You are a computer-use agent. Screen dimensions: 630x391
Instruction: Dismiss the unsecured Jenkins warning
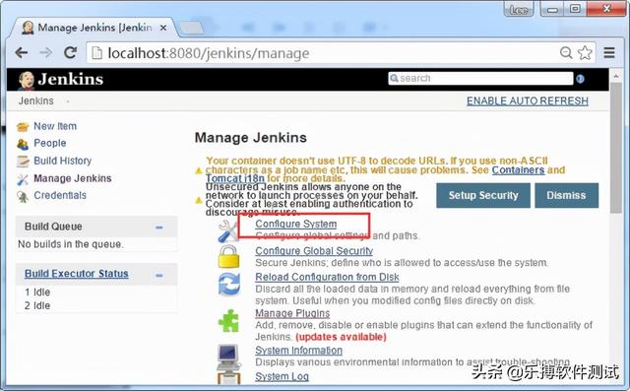coord(567,195)
